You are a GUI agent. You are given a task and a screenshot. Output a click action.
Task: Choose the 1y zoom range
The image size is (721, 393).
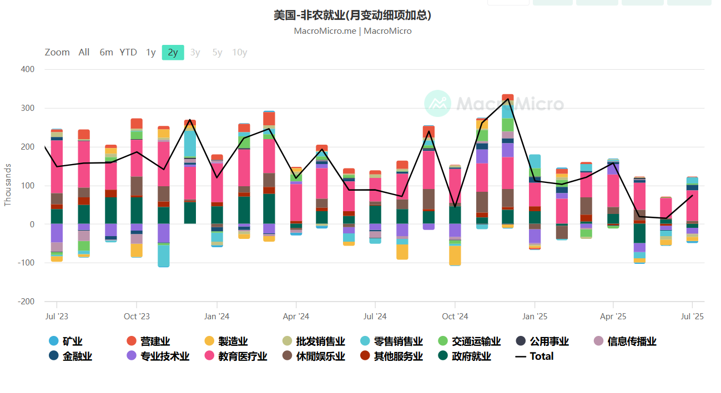click(151, 52)
